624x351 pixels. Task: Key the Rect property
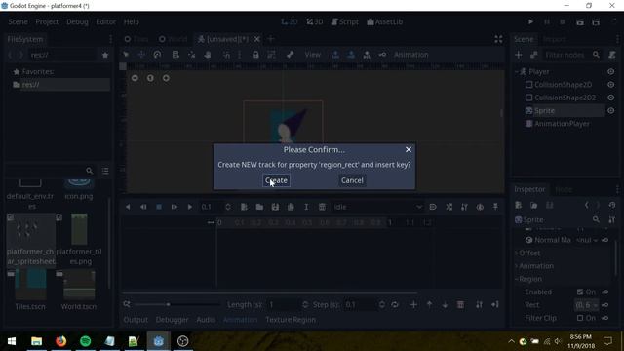[x=605, y=305]
